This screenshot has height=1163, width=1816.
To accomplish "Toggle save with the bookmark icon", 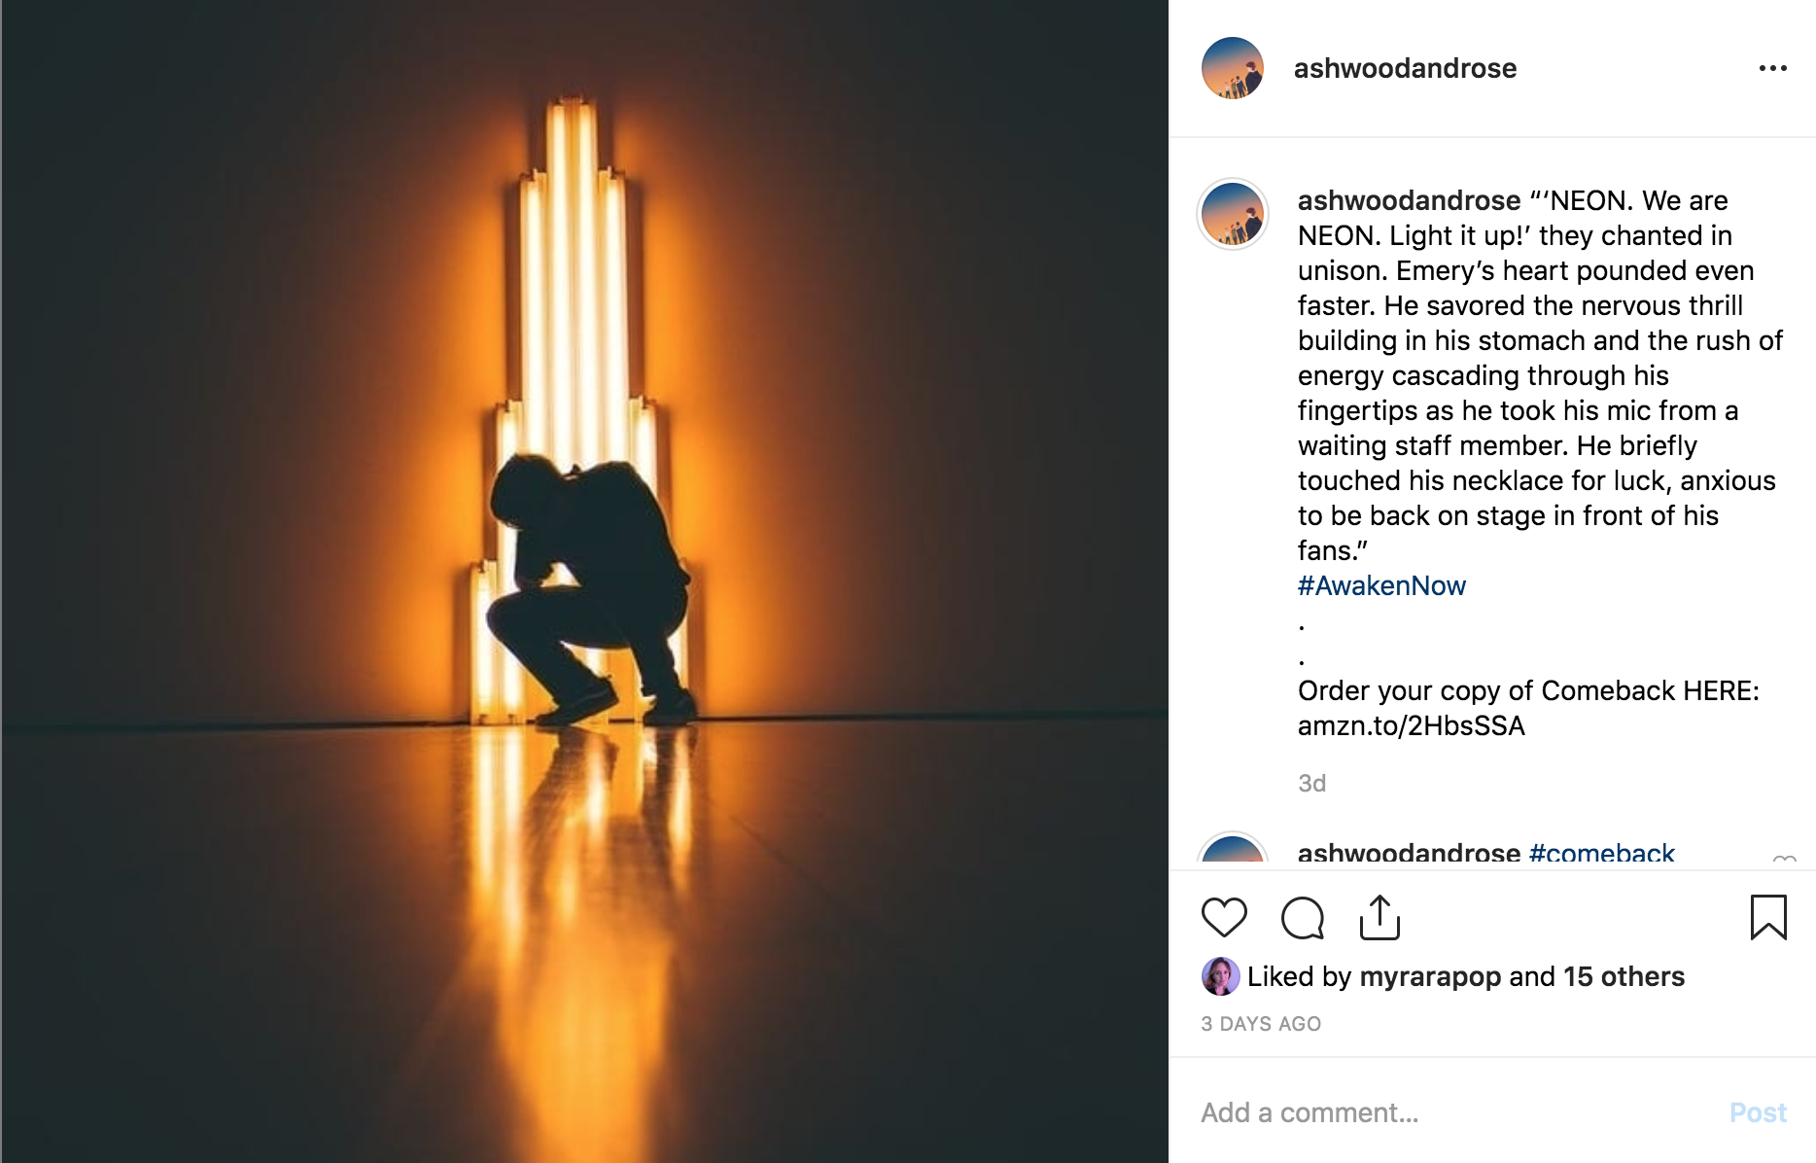I will pos(1769,915).
